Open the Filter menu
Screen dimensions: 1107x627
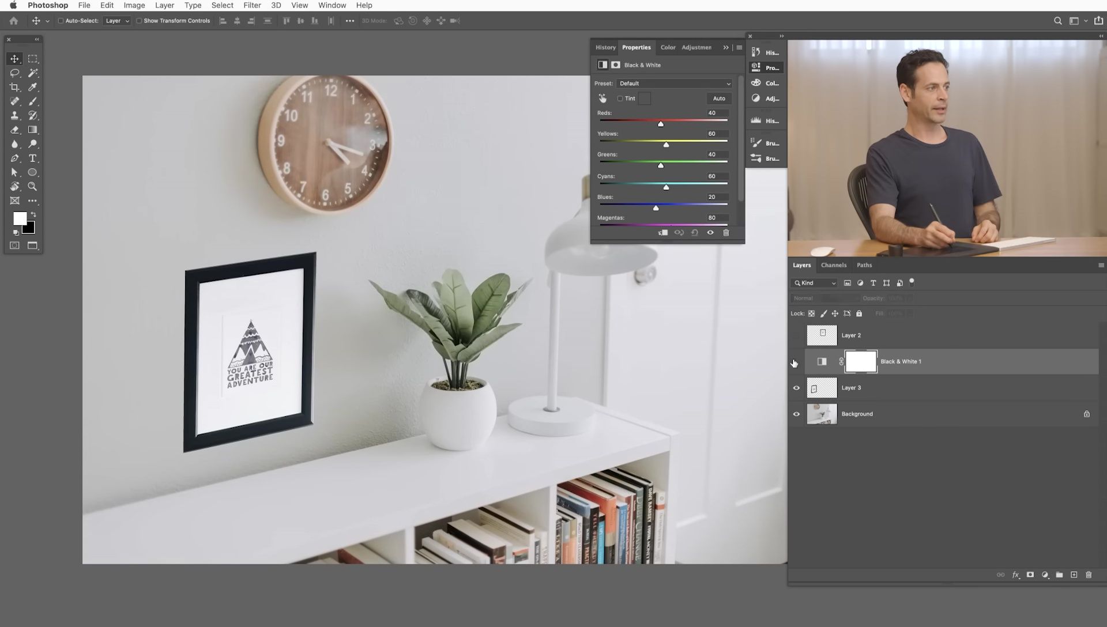click(252, 5)
